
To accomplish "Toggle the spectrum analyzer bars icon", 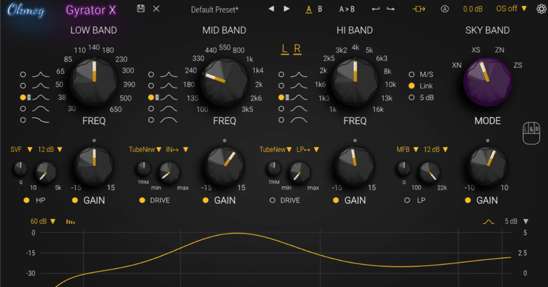I will [x=71, y=222].
